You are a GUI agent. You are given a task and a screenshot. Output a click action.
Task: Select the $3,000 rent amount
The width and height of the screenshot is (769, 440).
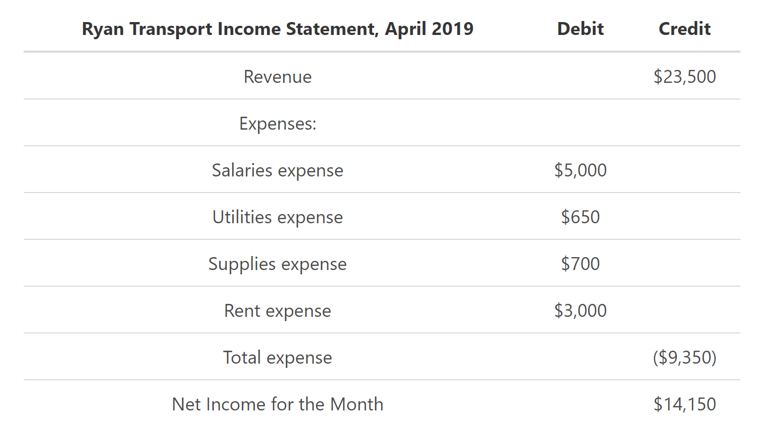[x=581, y=311]
